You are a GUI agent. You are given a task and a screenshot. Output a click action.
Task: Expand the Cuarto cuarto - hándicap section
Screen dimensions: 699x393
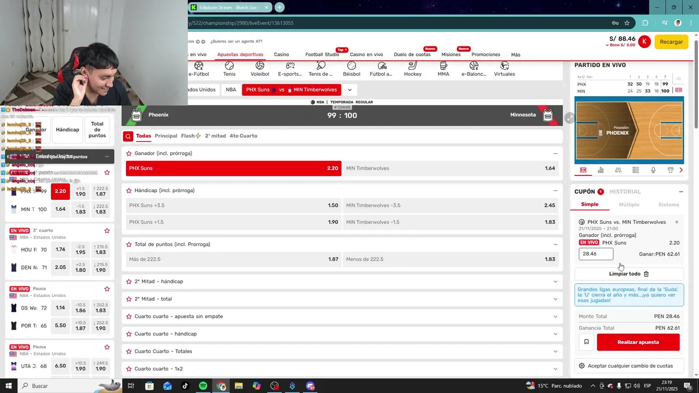(x=555, y=334)
